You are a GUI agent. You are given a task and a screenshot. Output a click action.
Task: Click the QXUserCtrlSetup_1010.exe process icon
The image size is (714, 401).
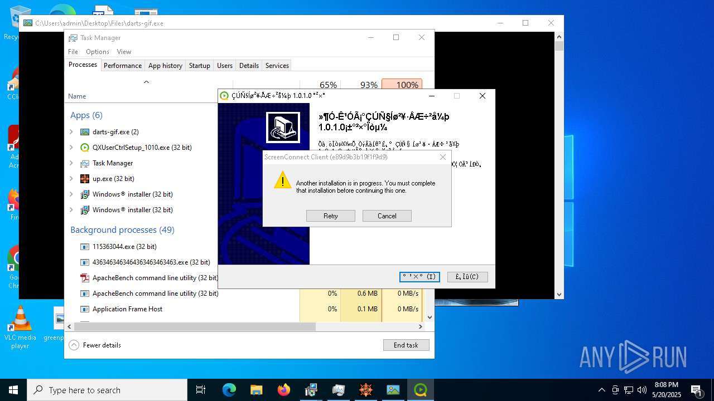(x=85, y=148)
